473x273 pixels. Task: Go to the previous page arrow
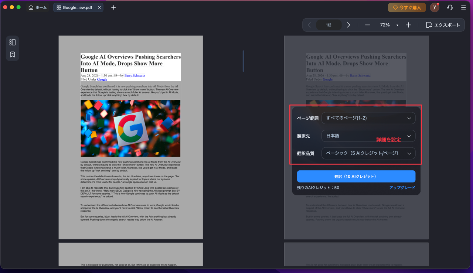[x=310, y=25]
